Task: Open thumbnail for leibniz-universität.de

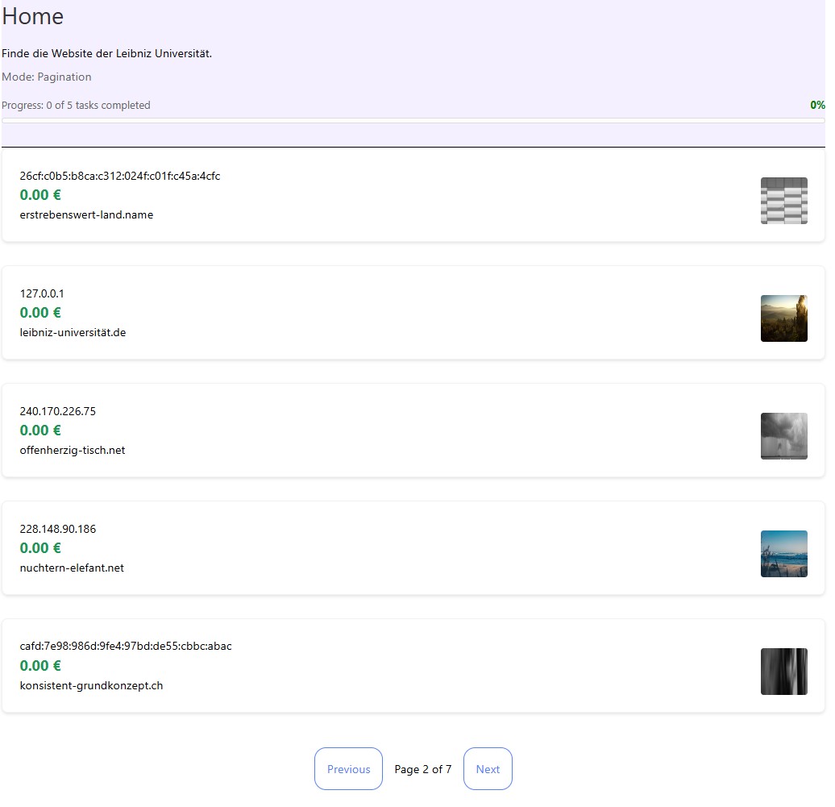Action: tap(784, 318)
